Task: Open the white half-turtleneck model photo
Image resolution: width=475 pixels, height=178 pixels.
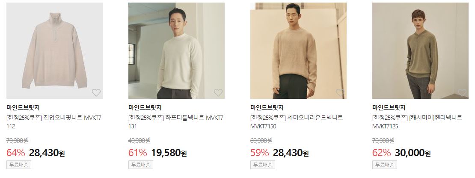Action: (x=177, y=51)
